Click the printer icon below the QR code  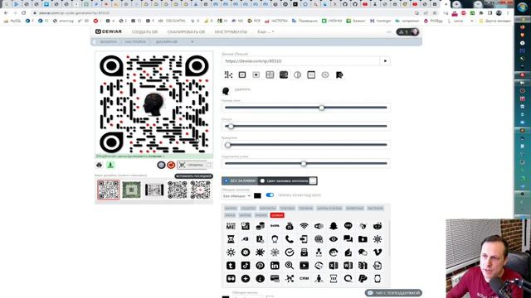[100, 165]
